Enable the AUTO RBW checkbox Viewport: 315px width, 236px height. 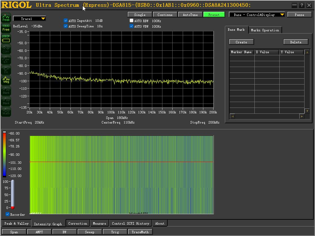point(131,21)
